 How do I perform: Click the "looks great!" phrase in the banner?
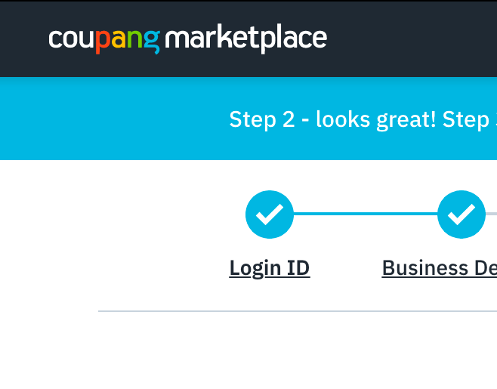(376, 120)
